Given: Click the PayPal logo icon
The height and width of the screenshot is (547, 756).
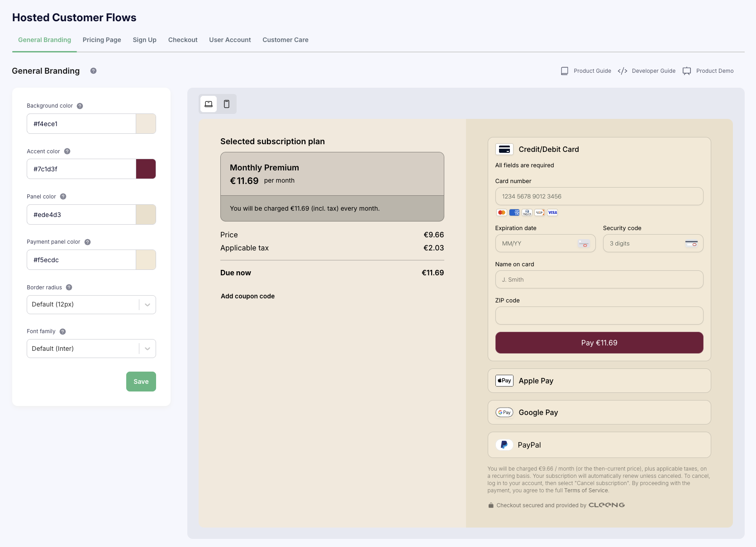Looking at the screenshot, I should 504,445.
